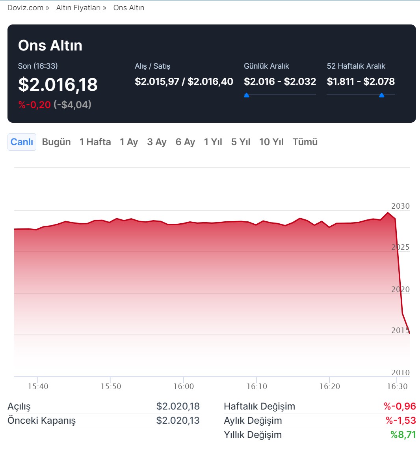Click the 16:00 label on time axis
The image size is (420, 449).
coord(184,386)
